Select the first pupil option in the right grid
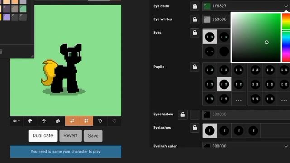 click(255, 70)
